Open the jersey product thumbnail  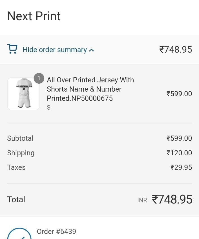point(23,94)
